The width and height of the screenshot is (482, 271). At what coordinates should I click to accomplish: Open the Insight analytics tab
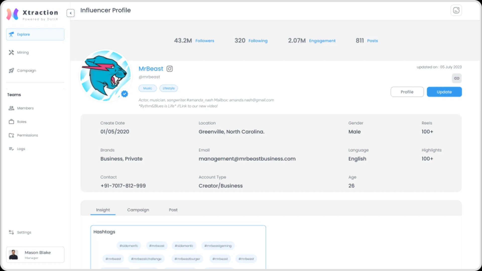point(103,210)
